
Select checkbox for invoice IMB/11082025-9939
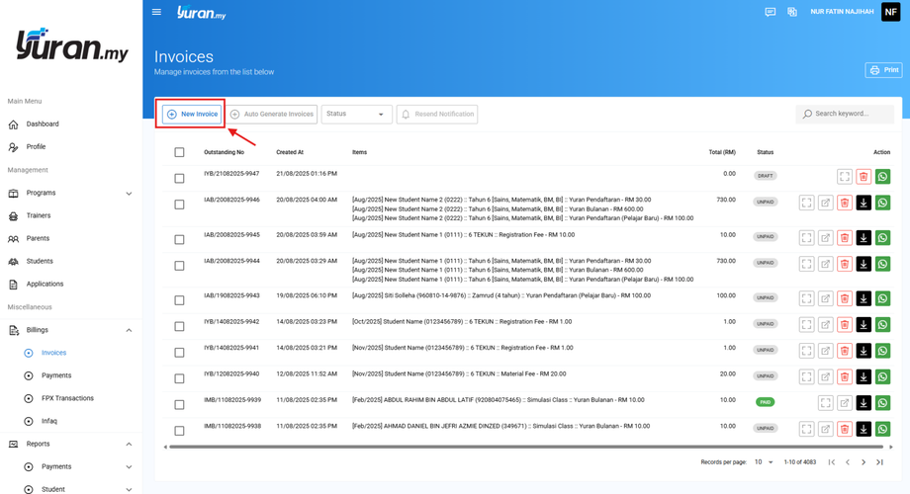[179, 404]
